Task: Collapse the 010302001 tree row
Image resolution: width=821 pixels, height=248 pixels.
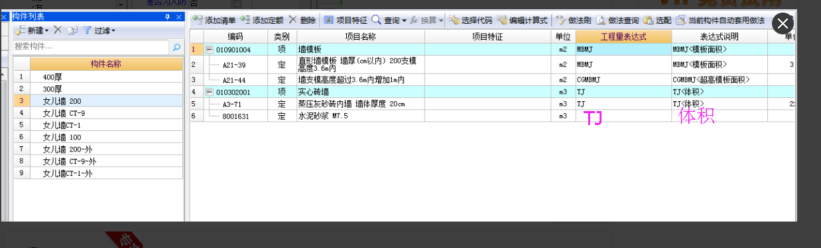Action: (210, 91)
